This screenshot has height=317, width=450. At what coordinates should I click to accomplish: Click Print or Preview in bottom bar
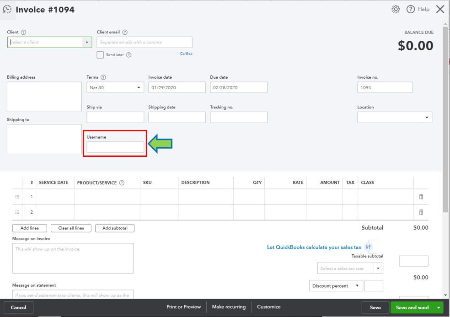[184, 307]
